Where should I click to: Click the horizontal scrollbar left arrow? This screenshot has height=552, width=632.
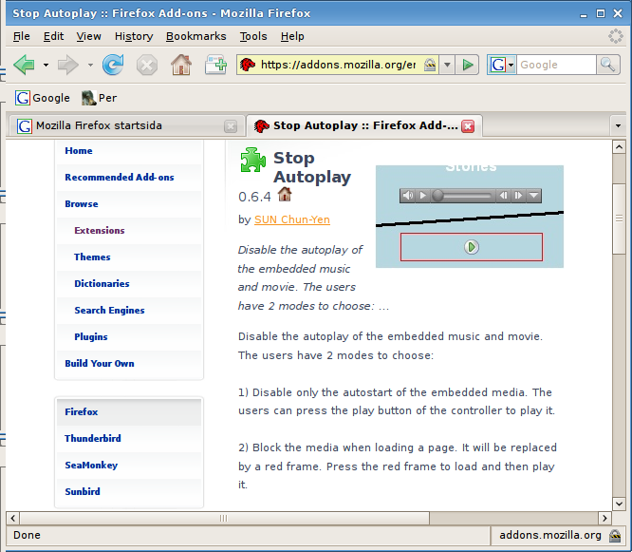point(13,518)
